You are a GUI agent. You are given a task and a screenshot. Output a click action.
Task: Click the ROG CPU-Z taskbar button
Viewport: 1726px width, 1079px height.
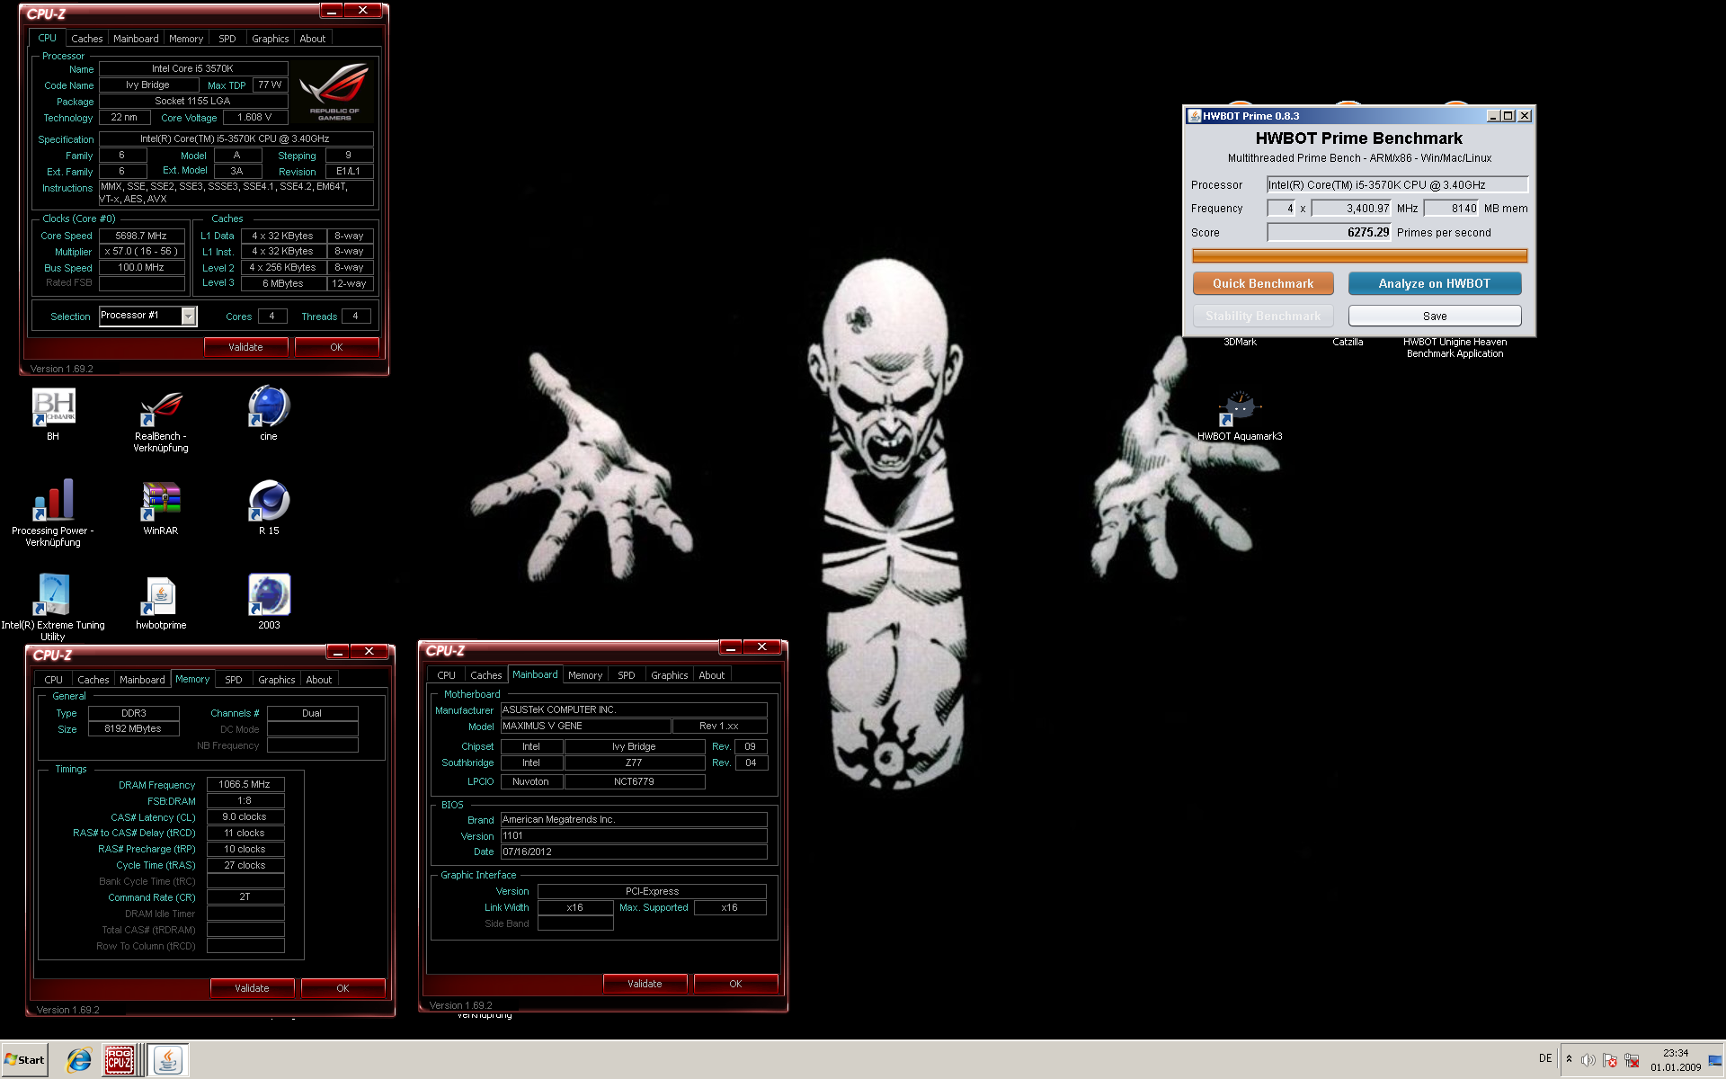pyautogui.click(x=119, y=1060)
